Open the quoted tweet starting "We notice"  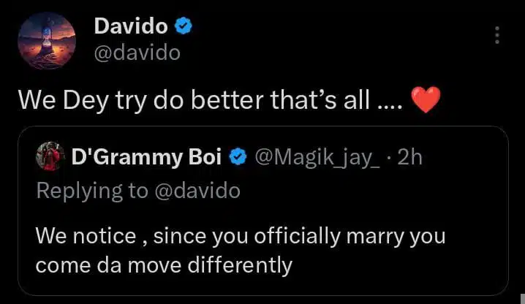[241, 237]
